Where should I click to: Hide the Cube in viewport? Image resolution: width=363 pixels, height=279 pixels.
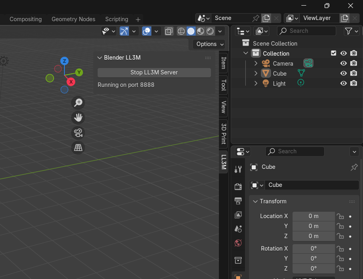click(343, 73)
